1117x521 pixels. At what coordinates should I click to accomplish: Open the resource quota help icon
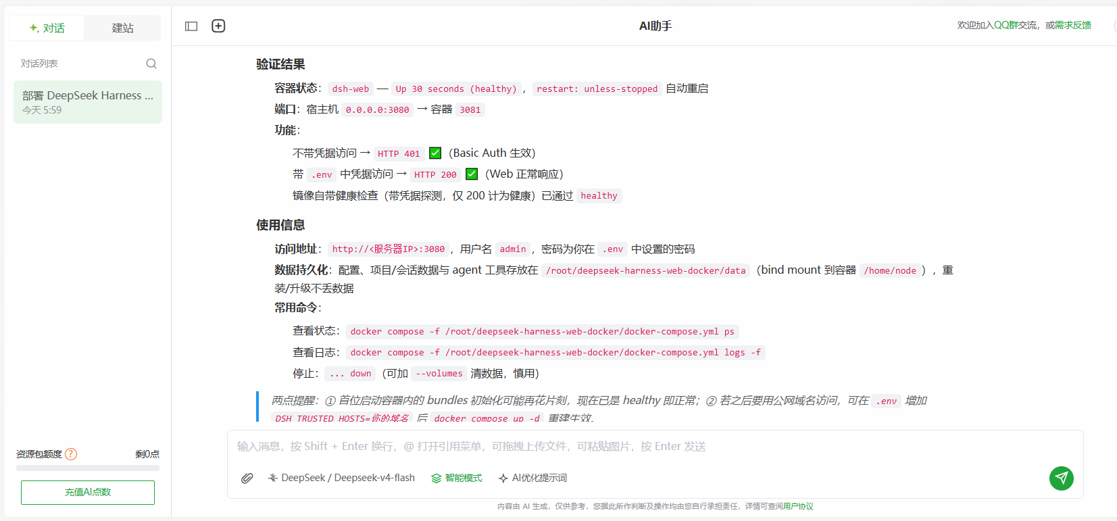tap(71, 454)
